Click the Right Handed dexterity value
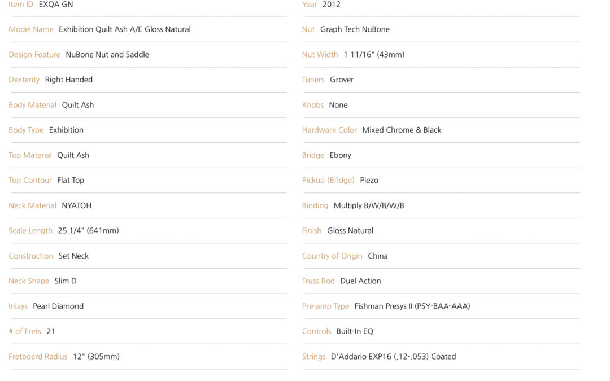 69,80
